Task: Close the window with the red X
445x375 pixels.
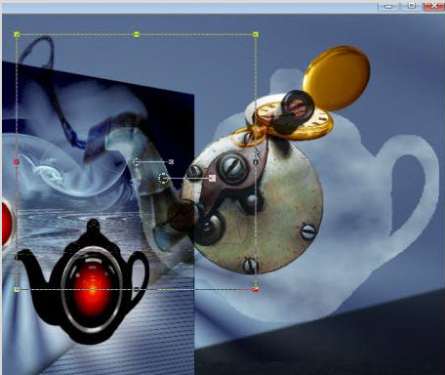Action: (433, 6)
